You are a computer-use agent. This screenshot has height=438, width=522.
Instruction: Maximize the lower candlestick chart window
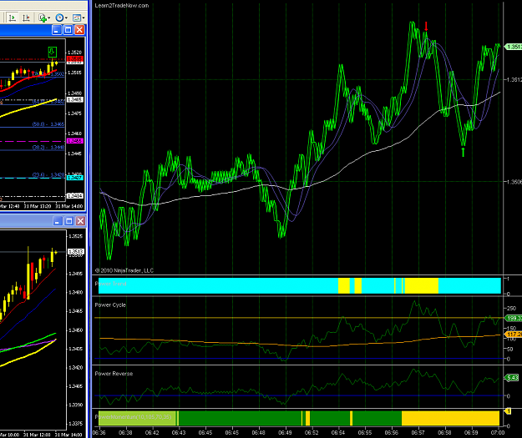69,221
